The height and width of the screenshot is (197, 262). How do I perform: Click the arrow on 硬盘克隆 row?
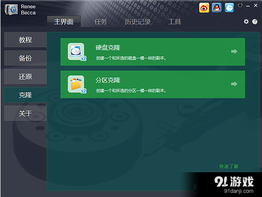[x=234, y=51]
